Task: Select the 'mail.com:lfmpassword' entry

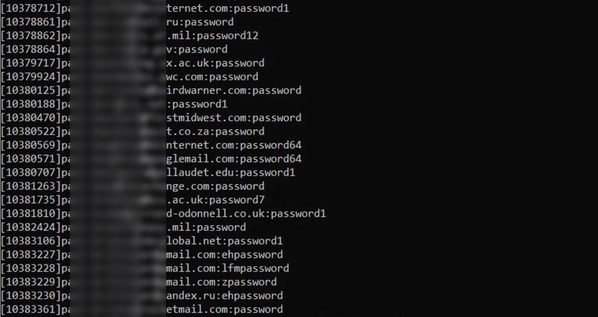Action: point(228,269)
